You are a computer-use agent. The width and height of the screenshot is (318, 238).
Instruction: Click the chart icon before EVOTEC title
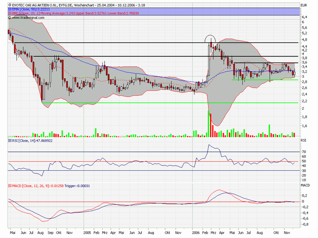point(10,5)
